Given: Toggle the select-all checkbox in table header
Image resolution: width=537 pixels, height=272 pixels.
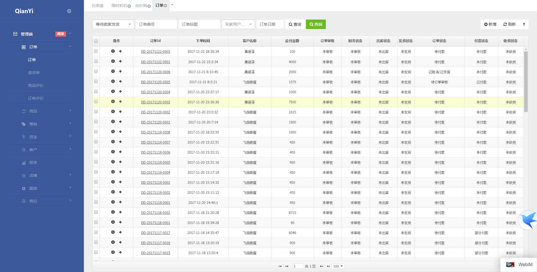Looking at the screenshot, I should pos(96,41).
